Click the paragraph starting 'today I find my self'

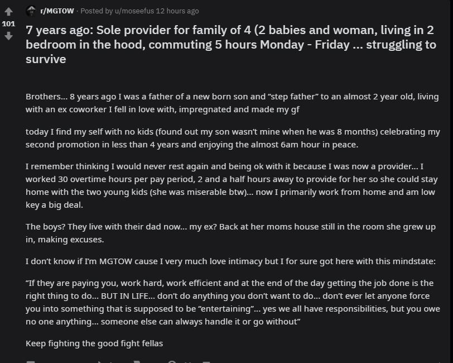point(232,138)
